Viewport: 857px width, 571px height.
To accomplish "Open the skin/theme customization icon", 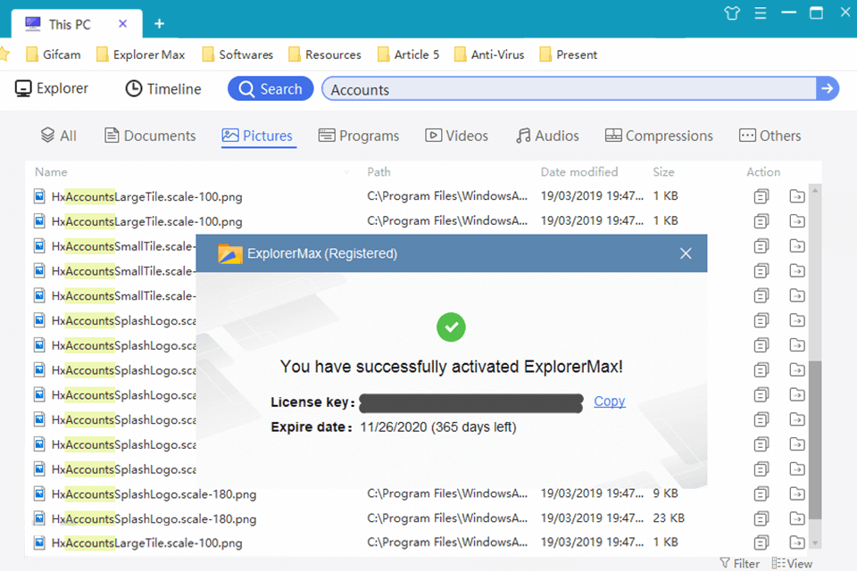I will coord(731,12).
